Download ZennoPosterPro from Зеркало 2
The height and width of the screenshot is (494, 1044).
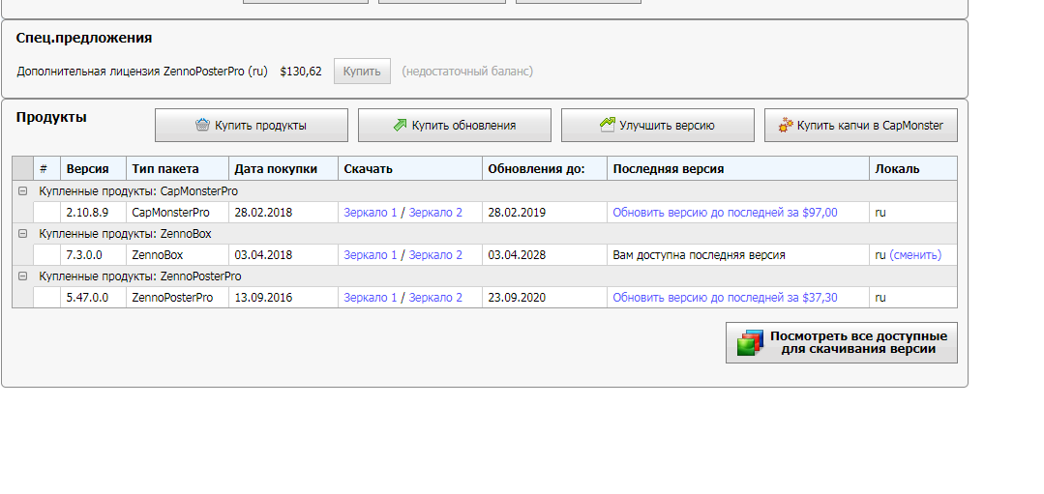click(435, 298)
